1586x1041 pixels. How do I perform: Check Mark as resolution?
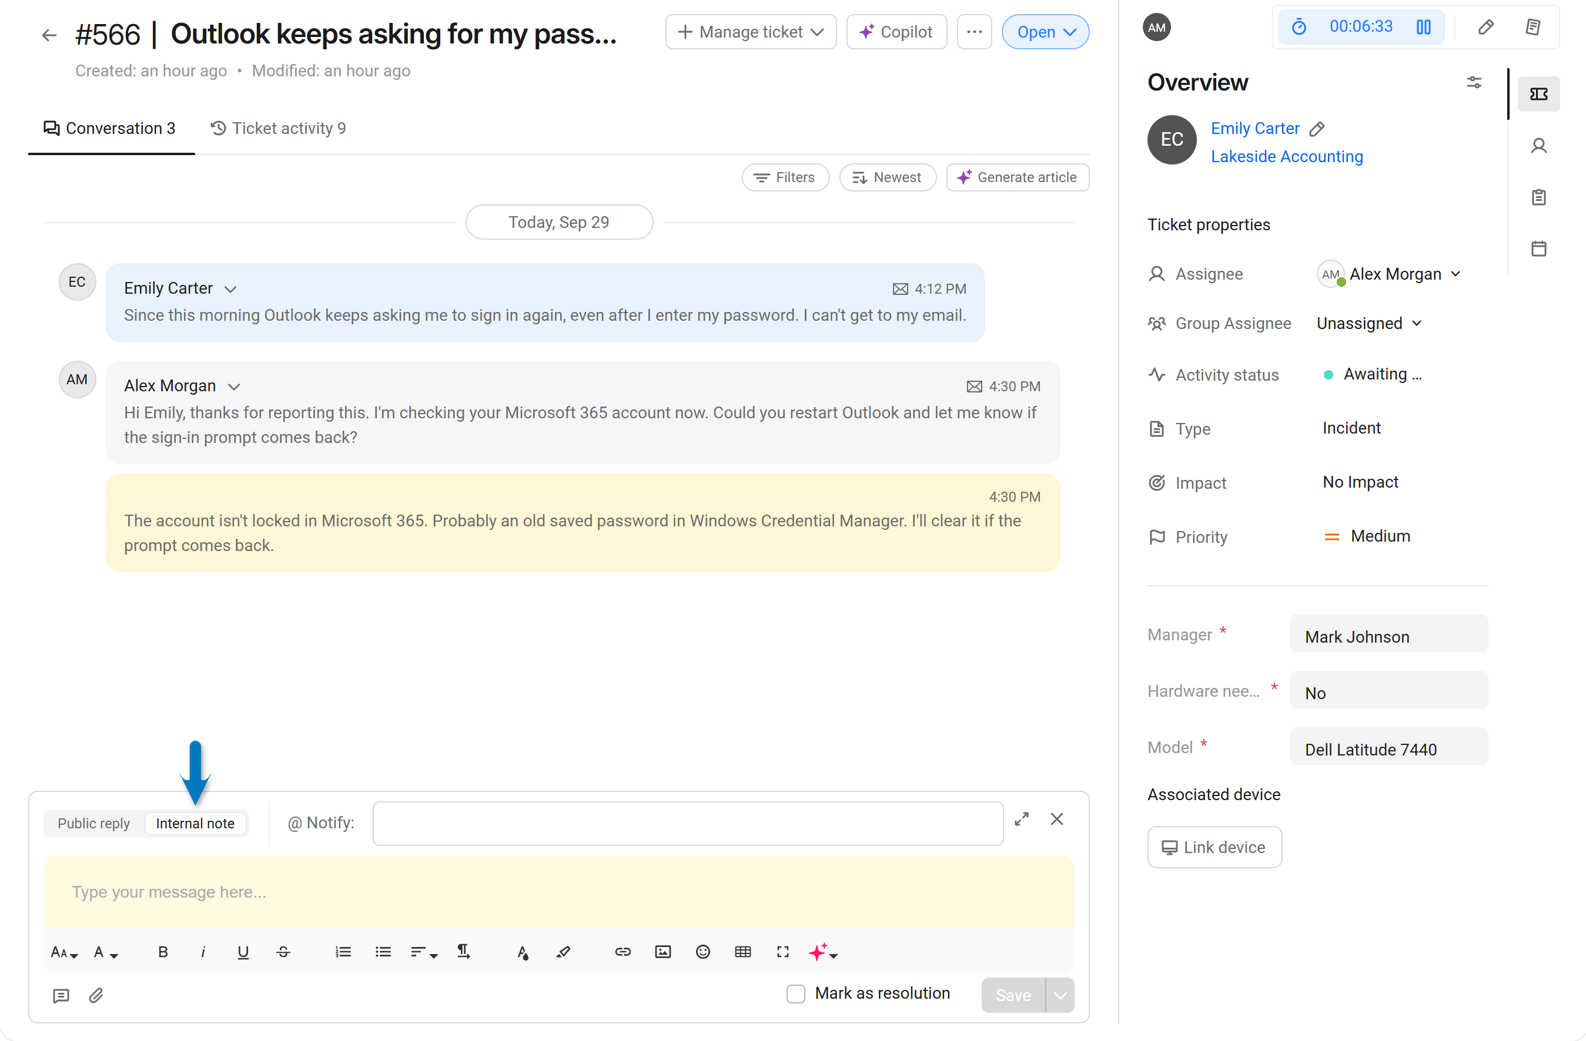point(796,994)
